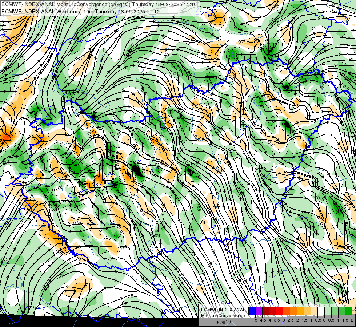
Task: Select the darkest green swatch ending at 2
Action: [x=349, y=311]
